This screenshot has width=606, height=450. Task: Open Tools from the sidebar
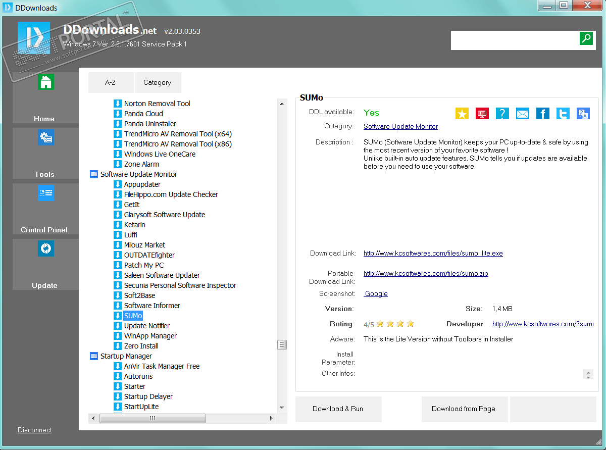point(45,154)
